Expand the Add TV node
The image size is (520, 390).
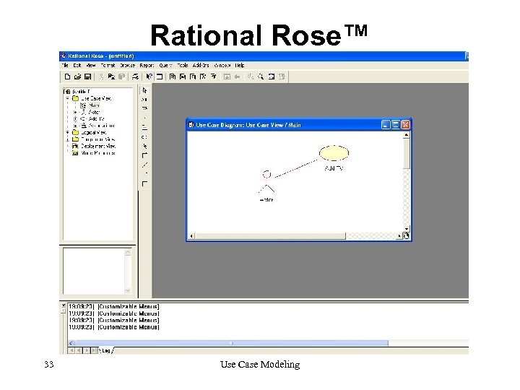75,119
